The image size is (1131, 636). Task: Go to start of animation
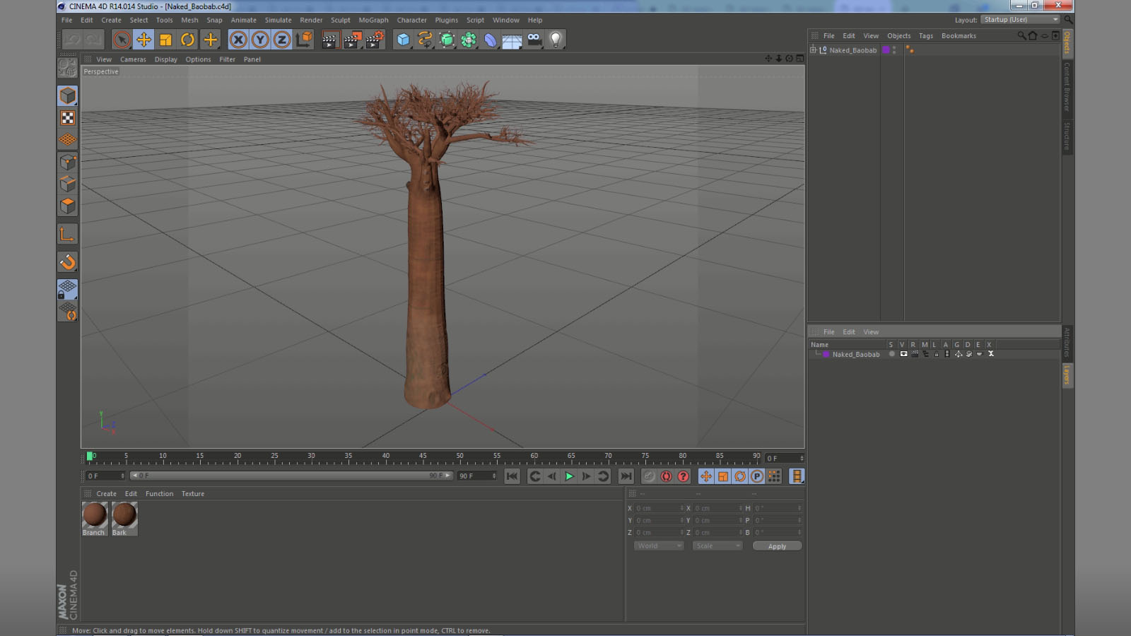[512, 476]
